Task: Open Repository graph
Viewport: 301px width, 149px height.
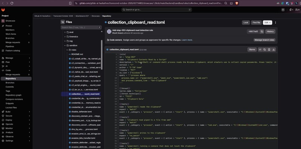Action: pos(13,95)
